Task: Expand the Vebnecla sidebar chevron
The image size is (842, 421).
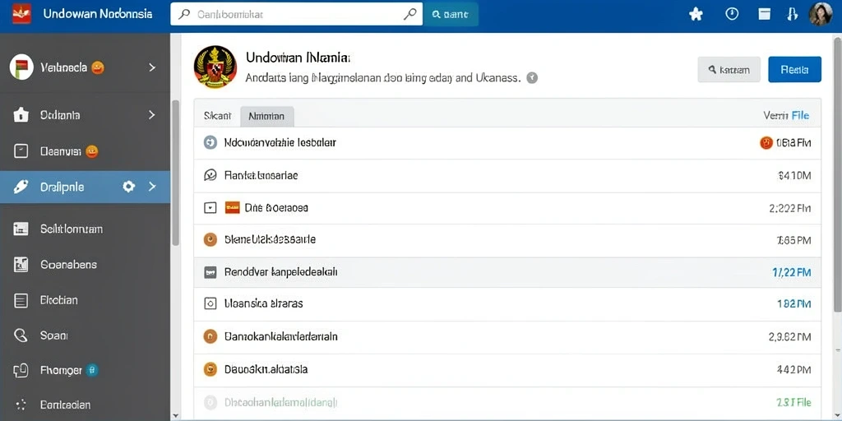Action: (x=152, y=67)
